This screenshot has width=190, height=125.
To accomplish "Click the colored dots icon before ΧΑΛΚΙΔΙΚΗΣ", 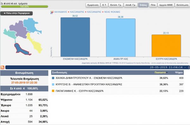I will click(x=52, y=12).
